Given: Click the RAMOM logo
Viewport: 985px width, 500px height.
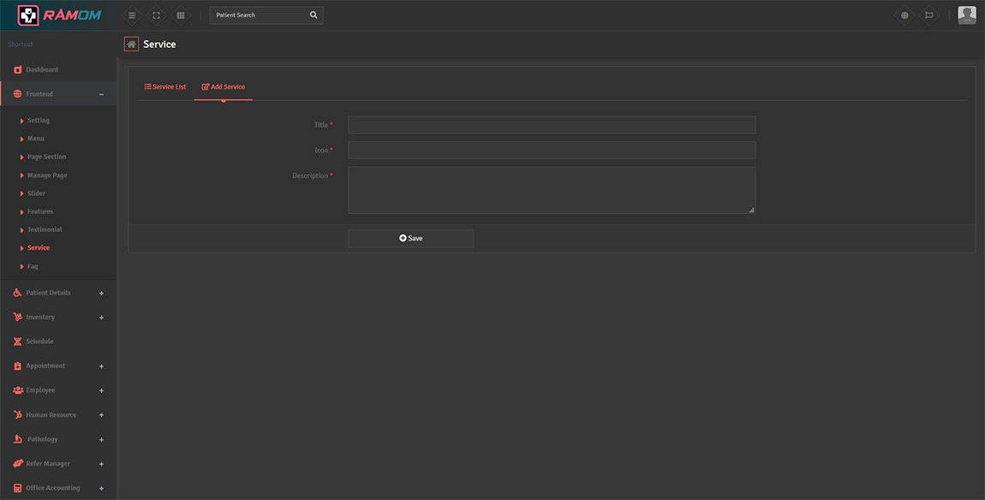Looking at the screenshot, I should click(57, 15).
